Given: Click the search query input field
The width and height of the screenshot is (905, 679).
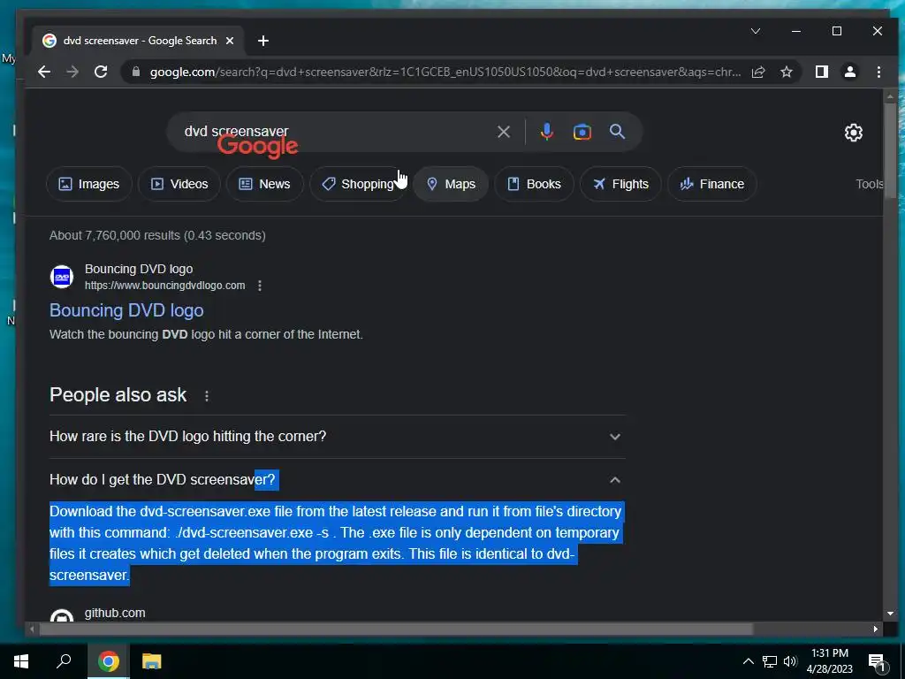Looking at the screenshot, I should click(335, 132).
